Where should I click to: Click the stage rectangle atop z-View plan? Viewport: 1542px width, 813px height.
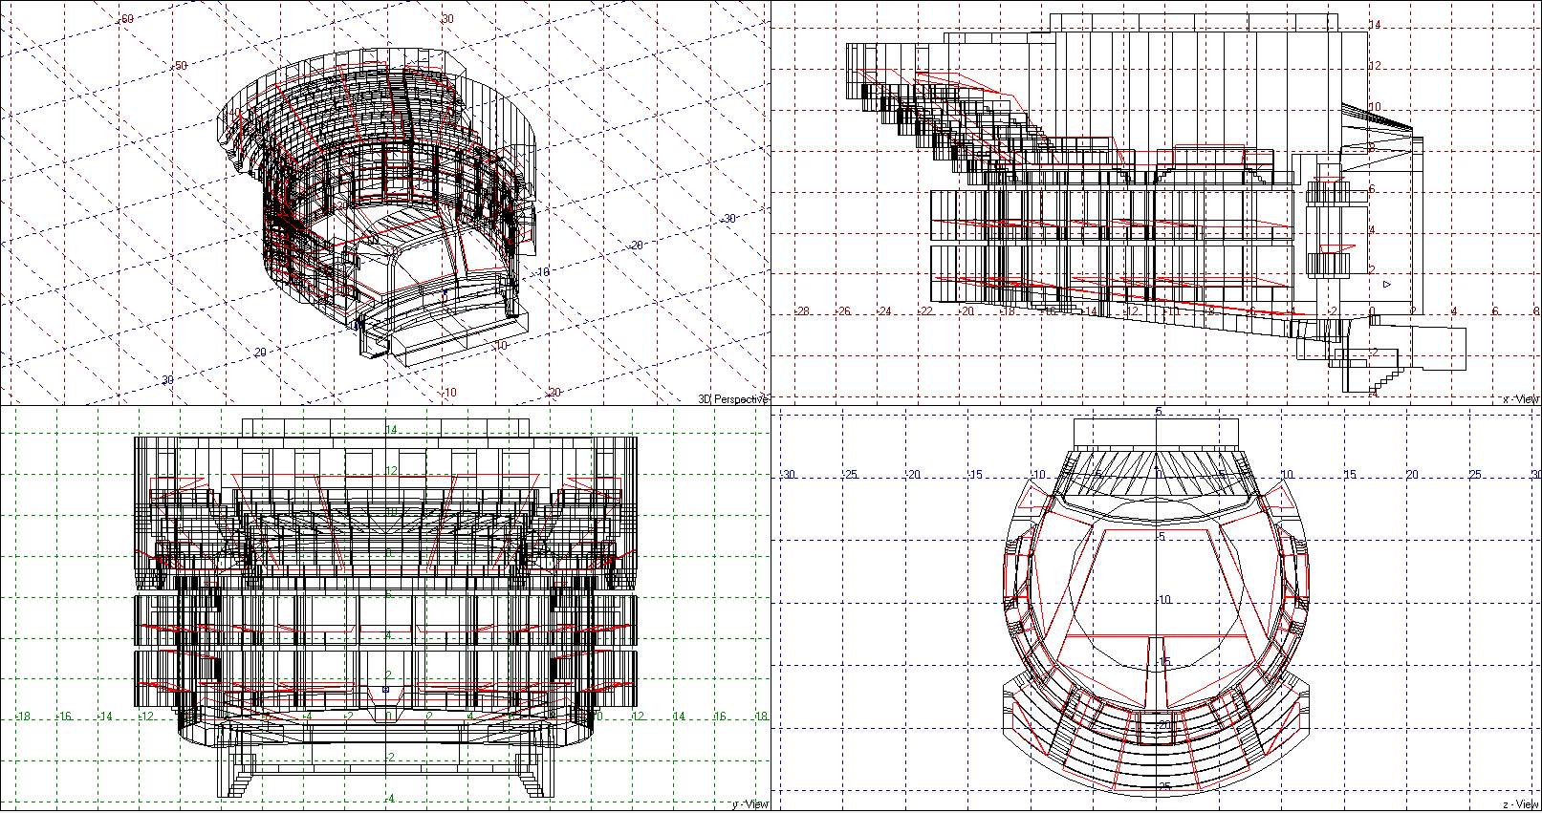pyautogui.click(x=1157, y=433)
